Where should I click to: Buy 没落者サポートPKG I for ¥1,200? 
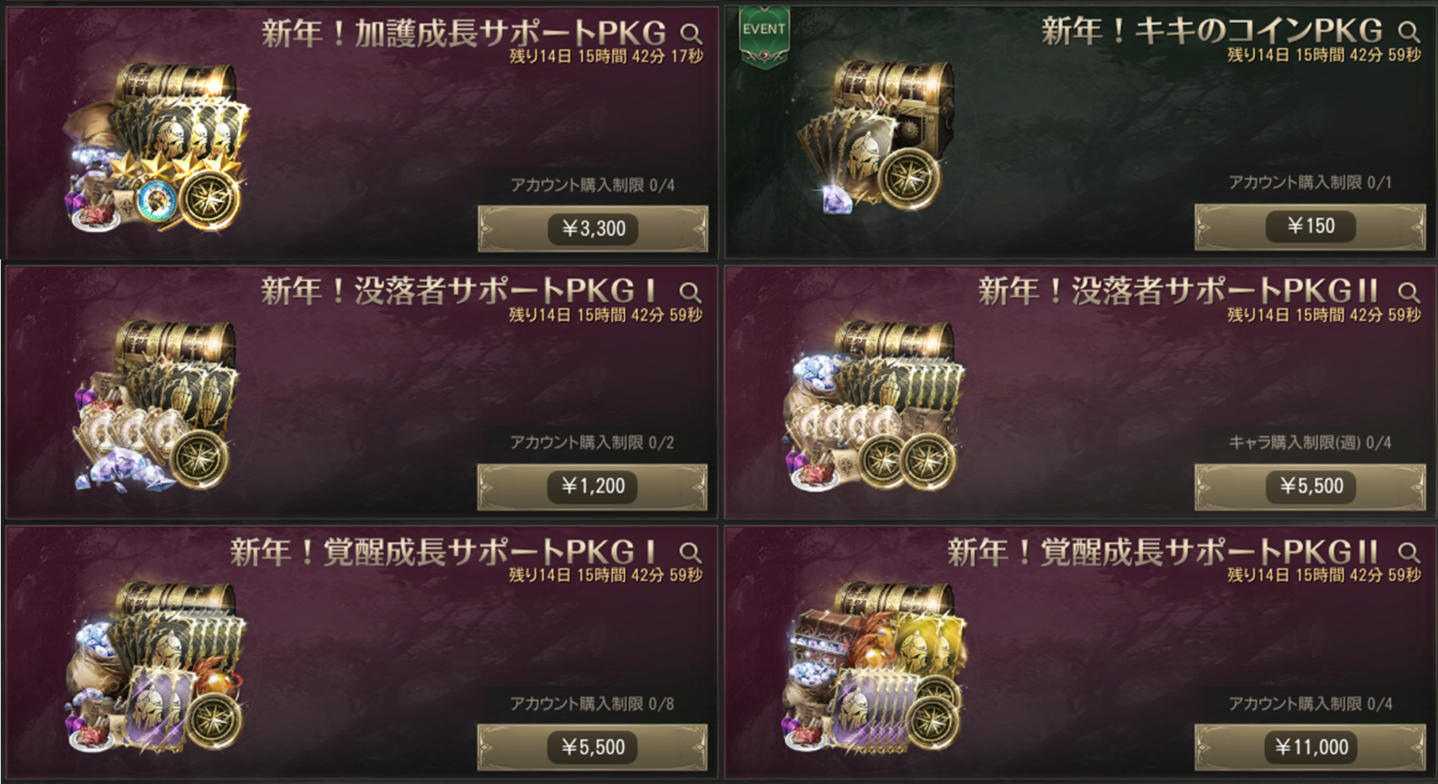(592, 486)
